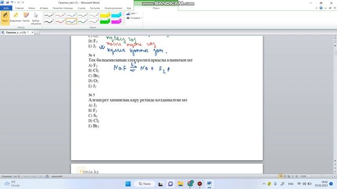This screenshot has width=337, height=189.
Task: Pick the selected bottom-row blue pen style
Action: point(71,21)
